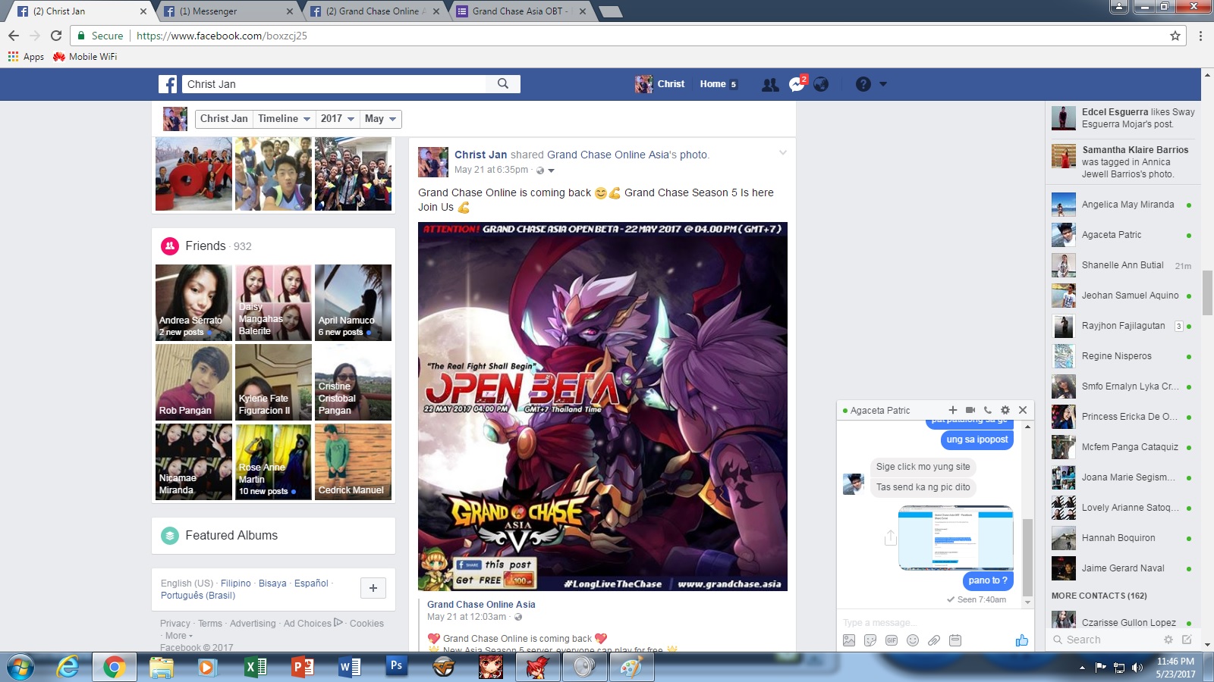Screen dimensions: 1214x682
Task: Open the Facebook logo home icon
Action: 168,84
